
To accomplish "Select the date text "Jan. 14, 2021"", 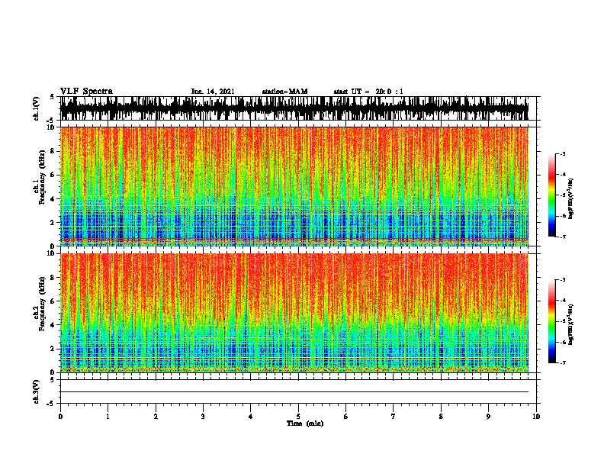I will [x=213, y=92].
